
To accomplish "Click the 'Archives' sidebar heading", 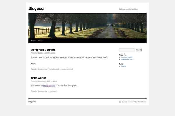I will click(x=123, y=55).
